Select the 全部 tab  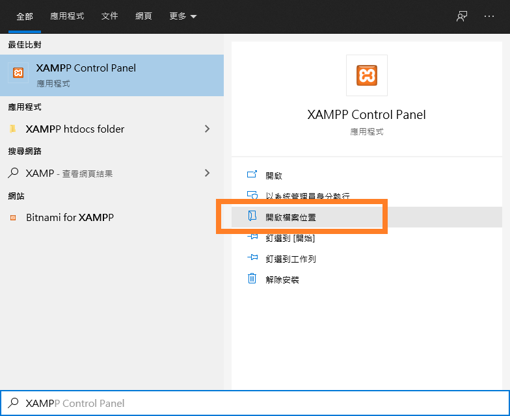(25, 16)
